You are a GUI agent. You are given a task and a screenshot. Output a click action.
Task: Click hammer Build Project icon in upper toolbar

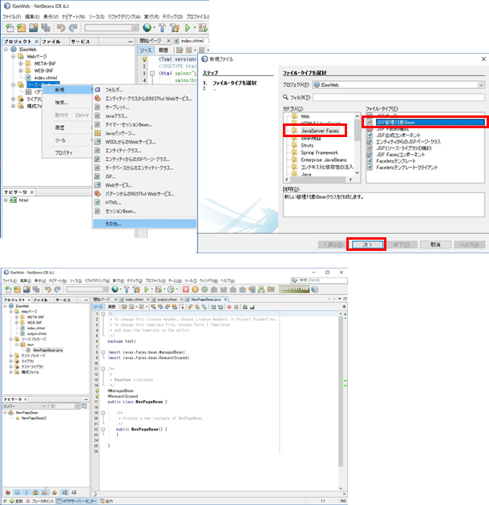(x=162, y=28)
